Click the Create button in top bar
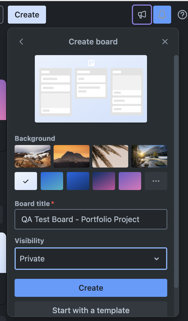Image resolution: width=188 pixels, height=321 pixels. coord(27,15)
